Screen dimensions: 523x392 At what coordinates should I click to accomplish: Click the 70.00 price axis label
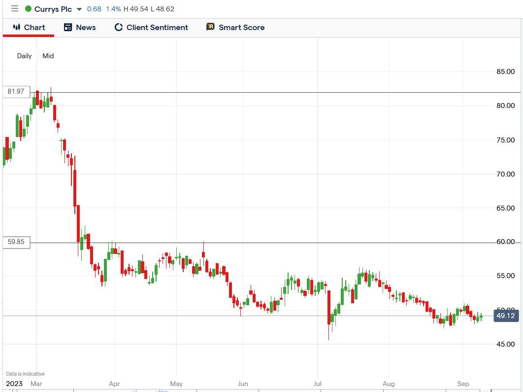(x=505, y=174)
